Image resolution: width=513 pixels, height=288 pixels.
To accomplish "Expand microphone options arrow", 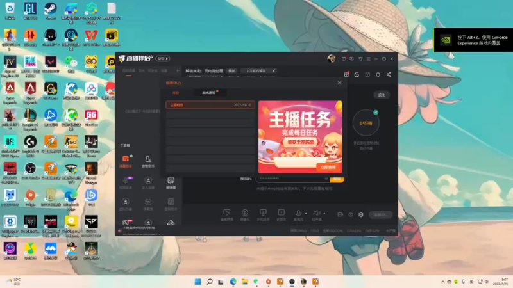I will 306,214.
